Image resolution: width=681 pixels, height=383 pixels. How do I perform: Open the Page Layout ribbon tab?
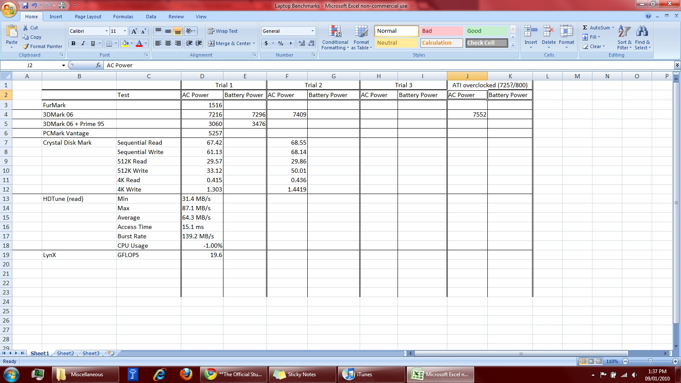[x=88, y=17]
